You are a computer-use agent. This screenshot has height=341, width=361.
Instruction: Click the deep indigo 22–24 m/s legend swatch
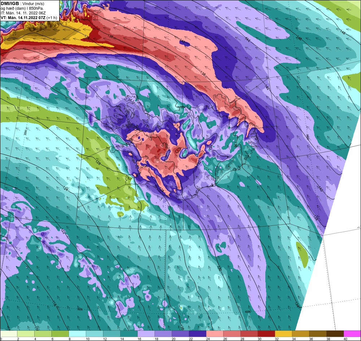(197, 334)
